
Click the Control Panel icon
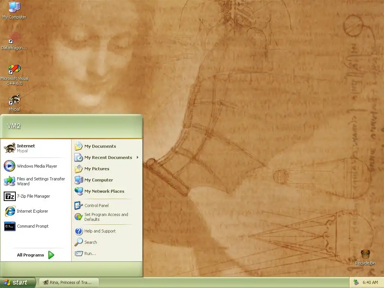[78, 205]
